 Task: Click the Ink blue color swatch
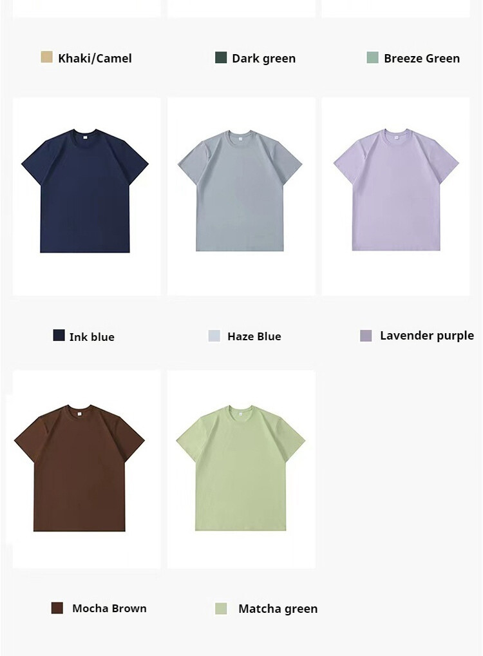tap(59, 335)
